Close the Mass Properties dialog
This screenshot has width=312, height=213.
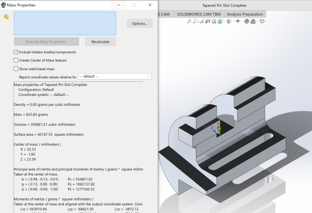(150, 5)
